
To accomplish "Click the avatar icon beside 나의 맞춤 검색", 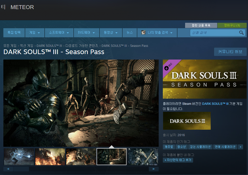I will [143, 32].
